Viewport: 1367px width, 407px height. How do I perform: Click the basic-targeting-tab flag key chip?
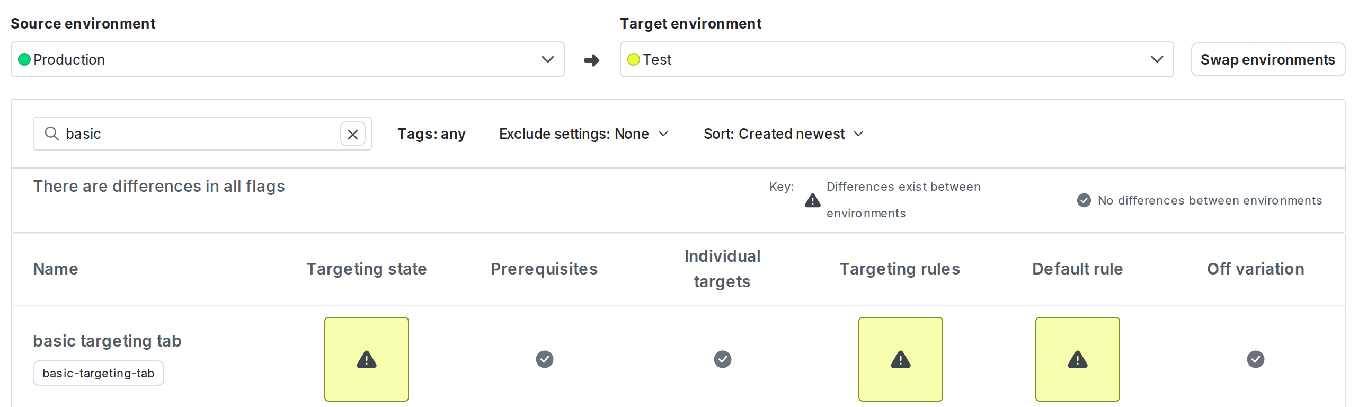pyautogui.click(x=98, y=373)
